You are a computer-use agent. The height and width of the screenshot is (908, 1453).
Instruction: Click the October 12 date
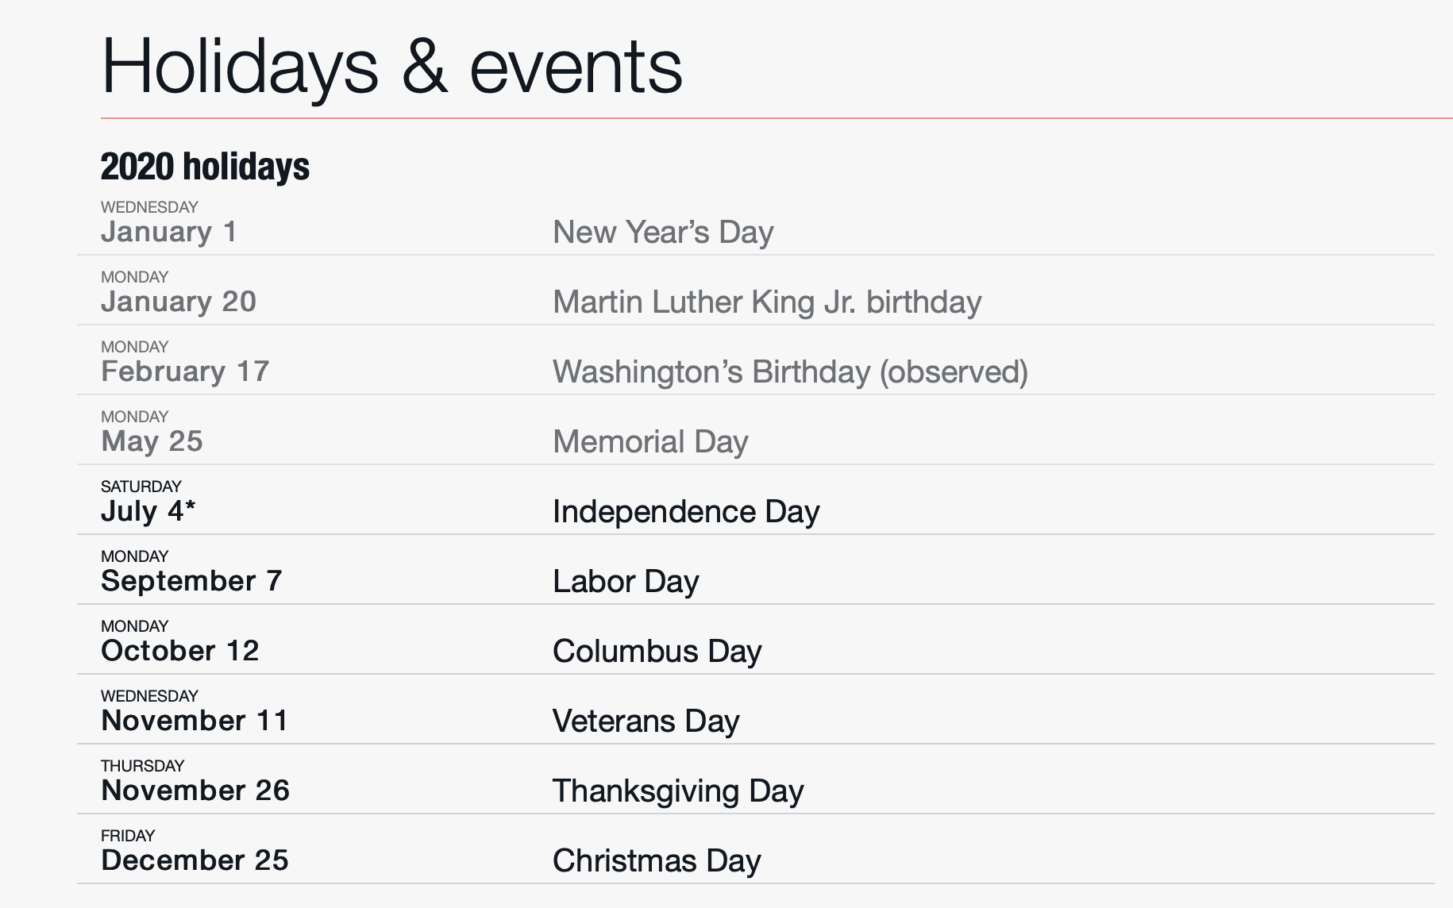coord(180,651)
